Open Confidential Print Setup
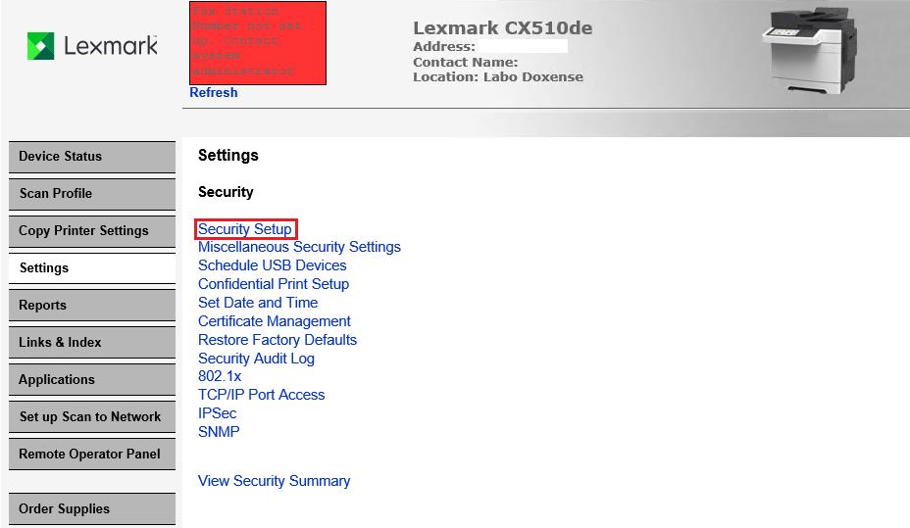910x528 pixels. point(274,284)
